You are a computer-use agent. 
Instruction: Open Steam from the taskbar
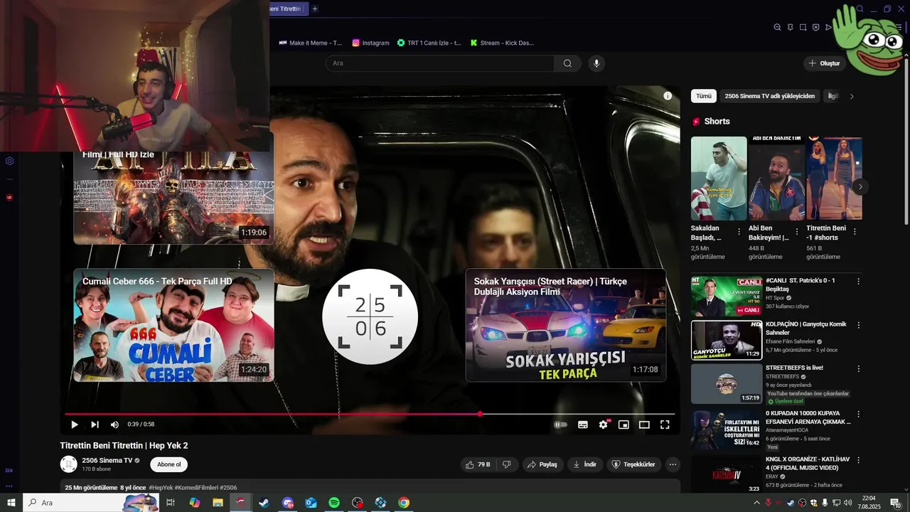pyautogui.click(x=264, y=503)
